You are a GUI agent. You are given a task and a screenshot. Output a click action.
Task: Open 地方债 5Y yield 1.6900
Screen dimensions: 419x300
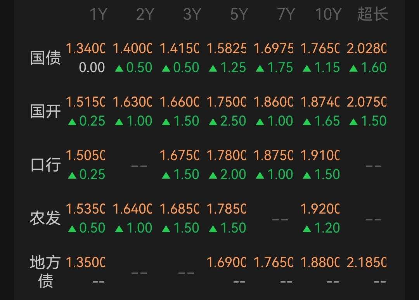pos(226,263)
